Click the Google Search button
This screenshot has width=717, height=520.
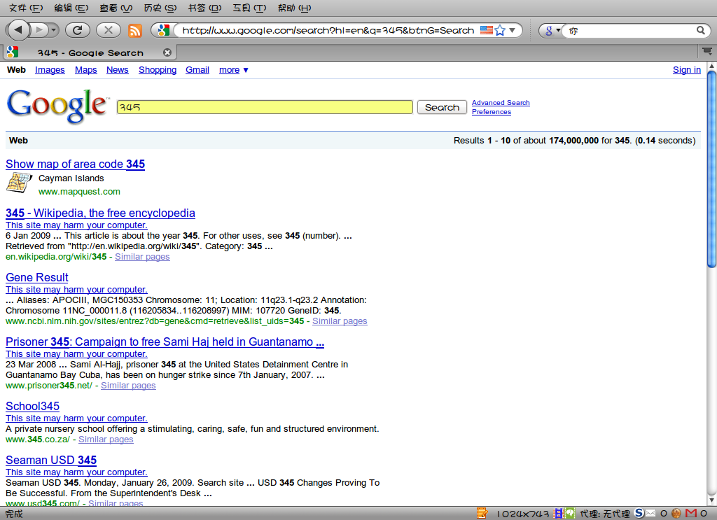click(x=442, y=107)
